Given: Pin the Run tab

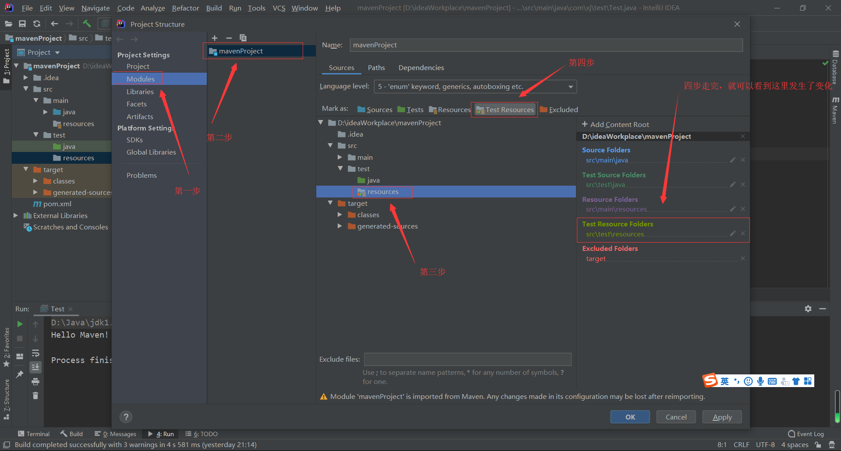Looking at the screenshot, I should (x=20, y=374).
